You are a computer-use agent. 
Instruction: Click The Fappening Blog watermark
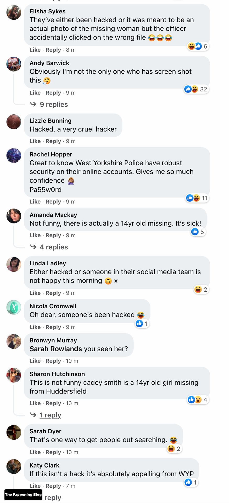point(23,495)
